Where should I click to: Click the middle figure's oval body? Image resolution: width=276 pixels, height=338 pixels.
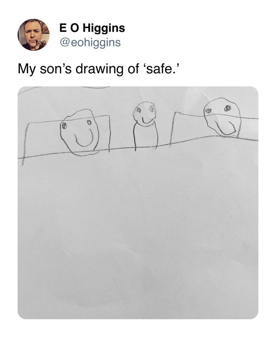pyautogui.click(x=146, y=136)
